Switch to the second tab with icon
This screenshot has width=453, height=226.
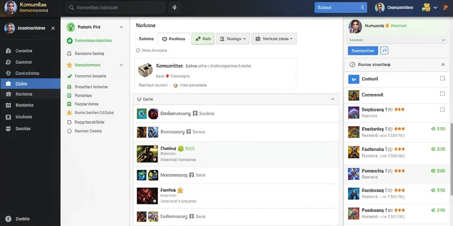coord(173,39)
